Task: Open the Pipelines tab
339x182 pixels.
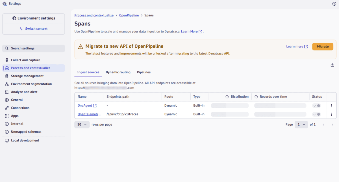Action: 144,72
